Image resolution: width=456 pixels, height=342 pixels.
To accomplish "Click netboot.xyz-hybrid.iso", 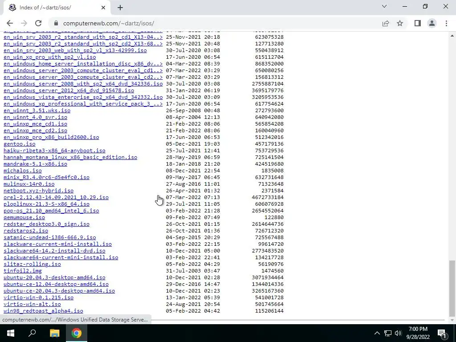I will coord(38,191).
